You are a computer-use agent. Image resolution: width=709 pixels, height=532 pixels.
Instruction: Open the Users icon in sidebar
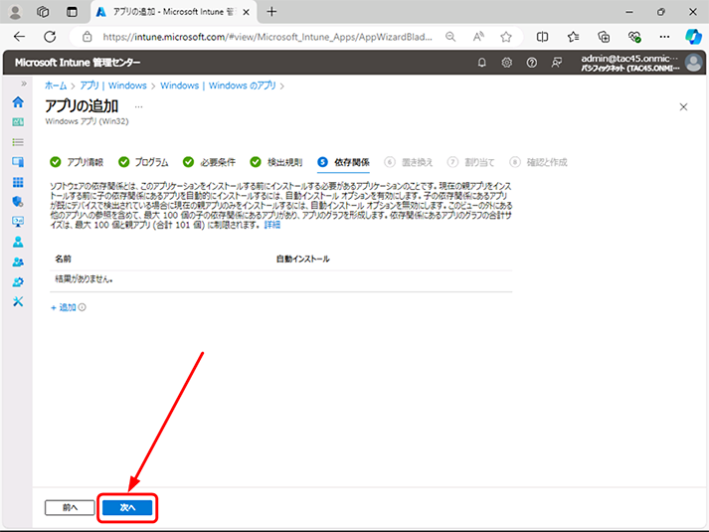18,242
